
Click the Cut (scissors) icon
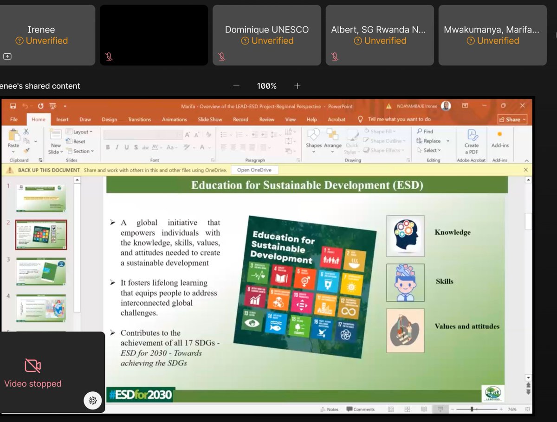pyautogui.click(x=26, y=132)
